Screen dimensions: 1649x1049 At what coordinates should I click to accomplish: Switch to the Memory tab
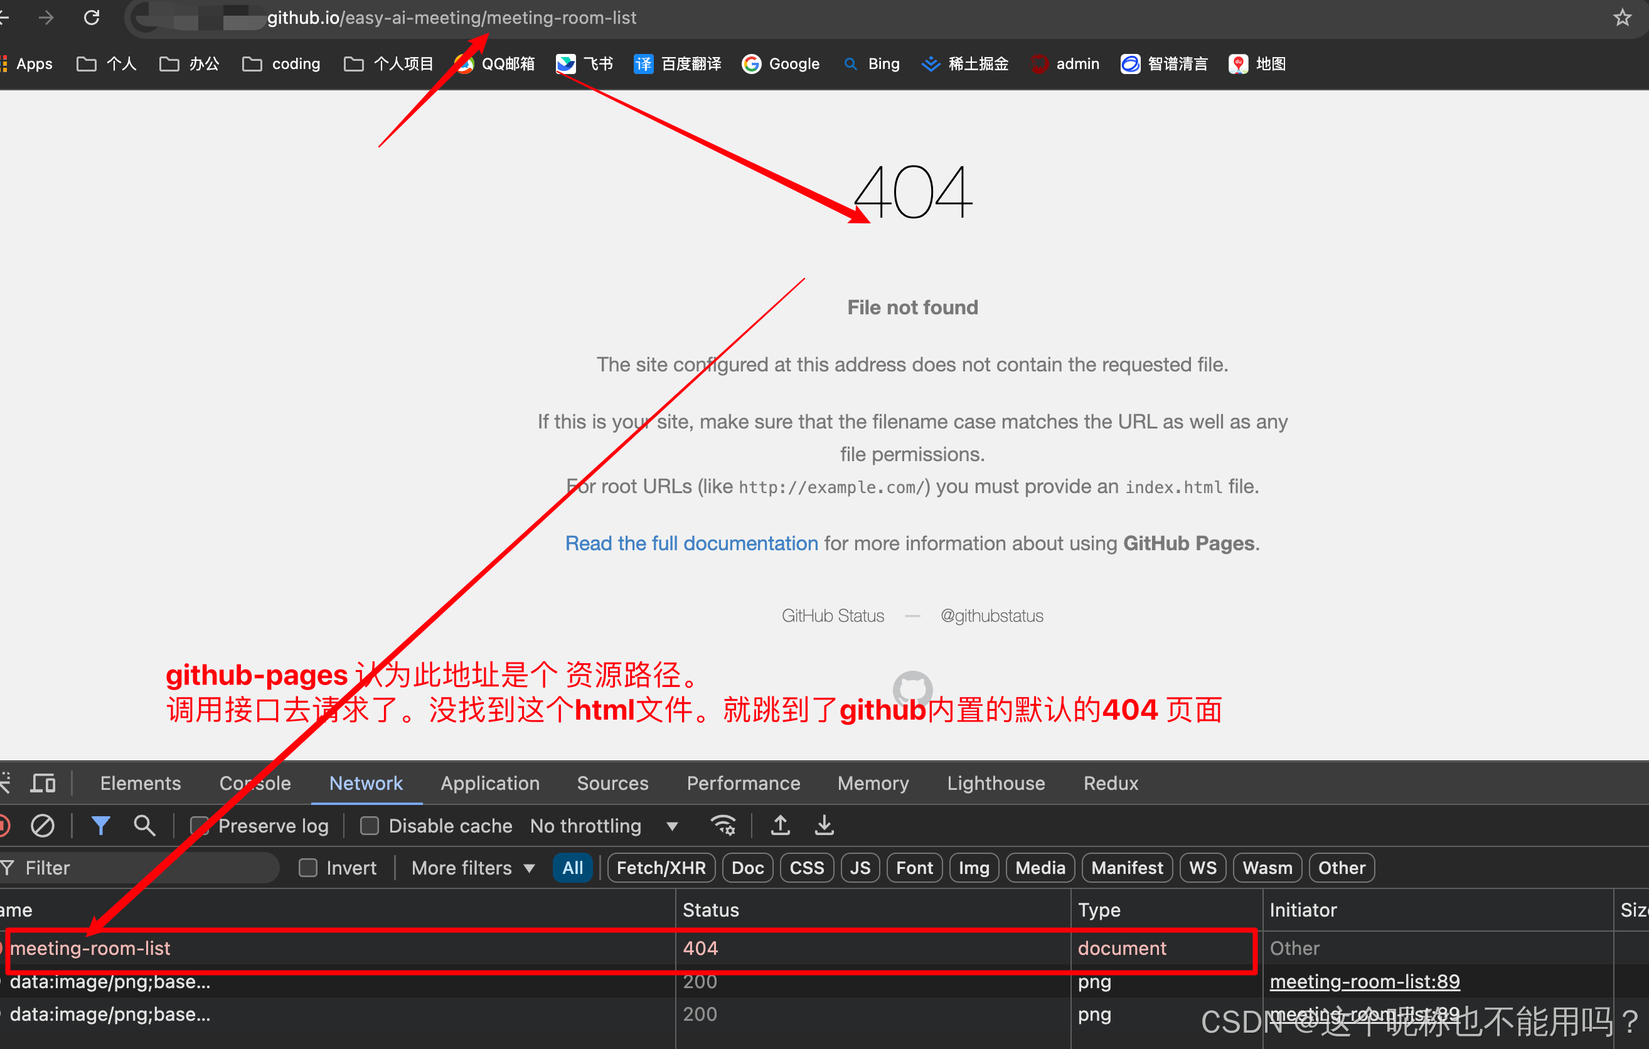(873, 782)
